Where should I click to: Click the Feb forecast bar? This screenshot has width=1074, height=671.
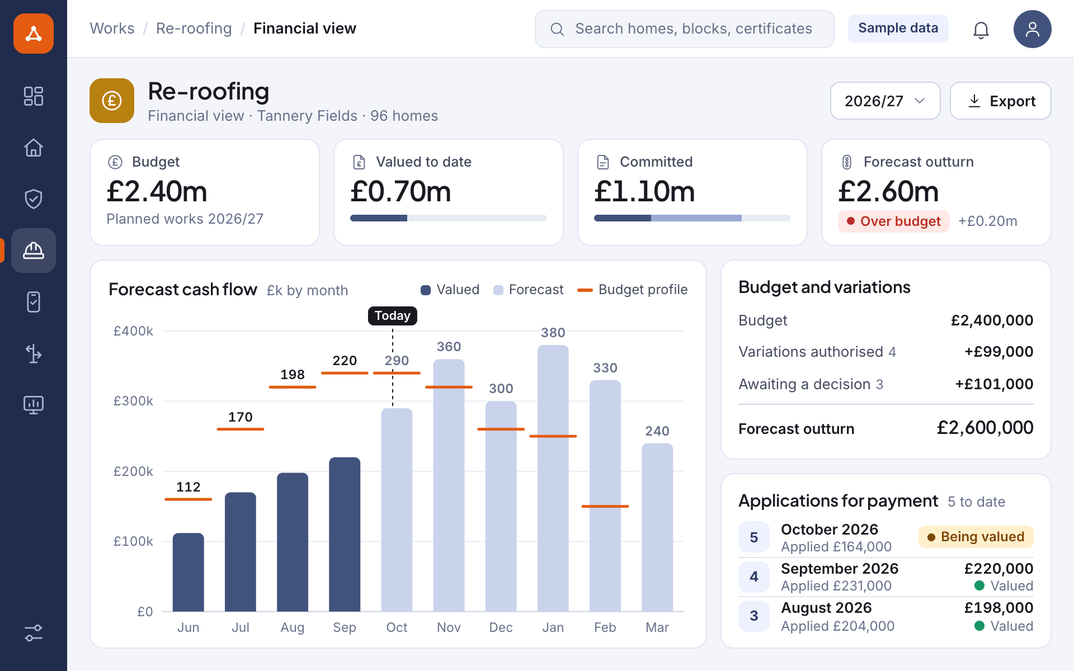pyautogui.click(x=605, y=496)
